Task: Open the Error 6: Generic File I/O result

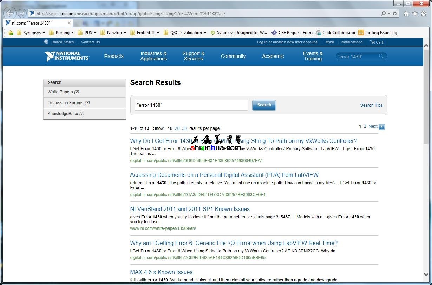Action: [x=234, y=243]
